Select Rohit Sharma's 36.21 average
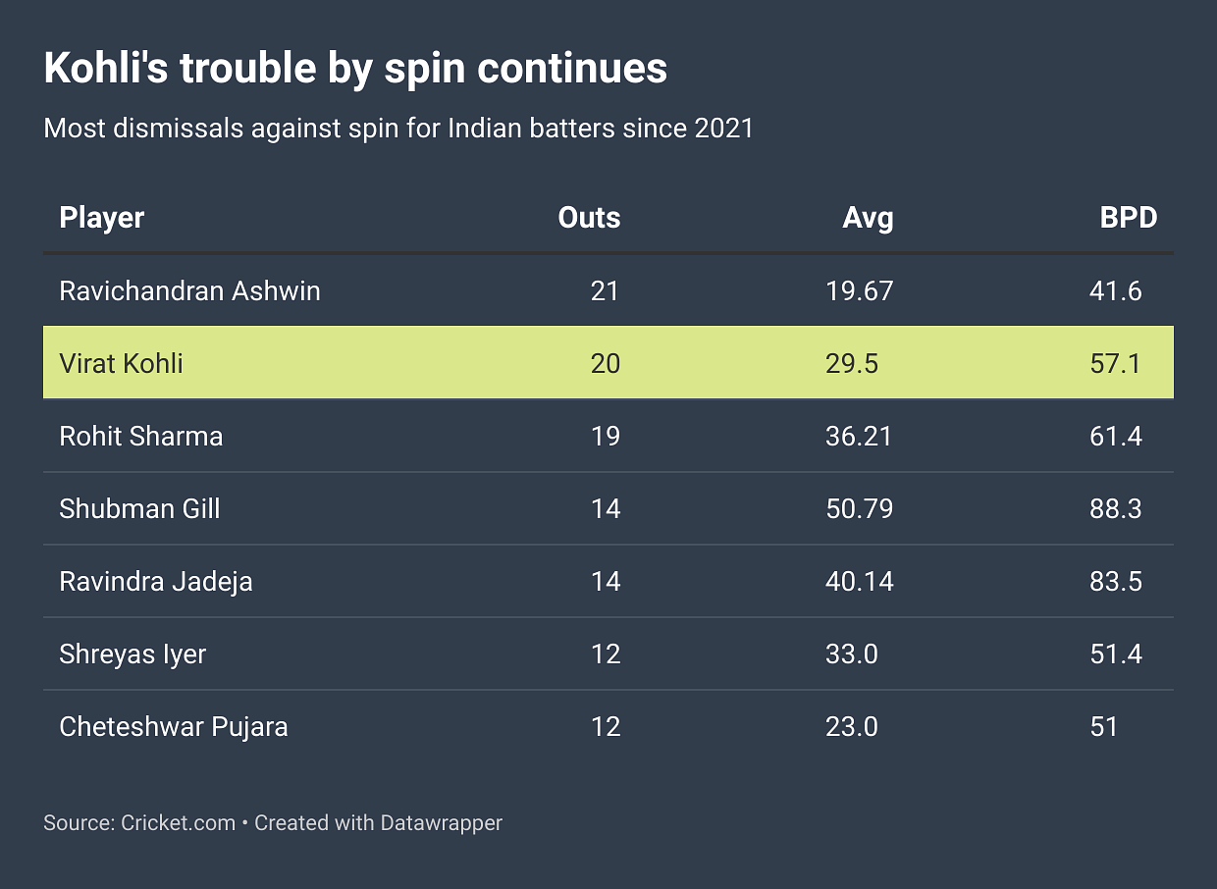The image size is (1217, 889). (x=860, y=436)
